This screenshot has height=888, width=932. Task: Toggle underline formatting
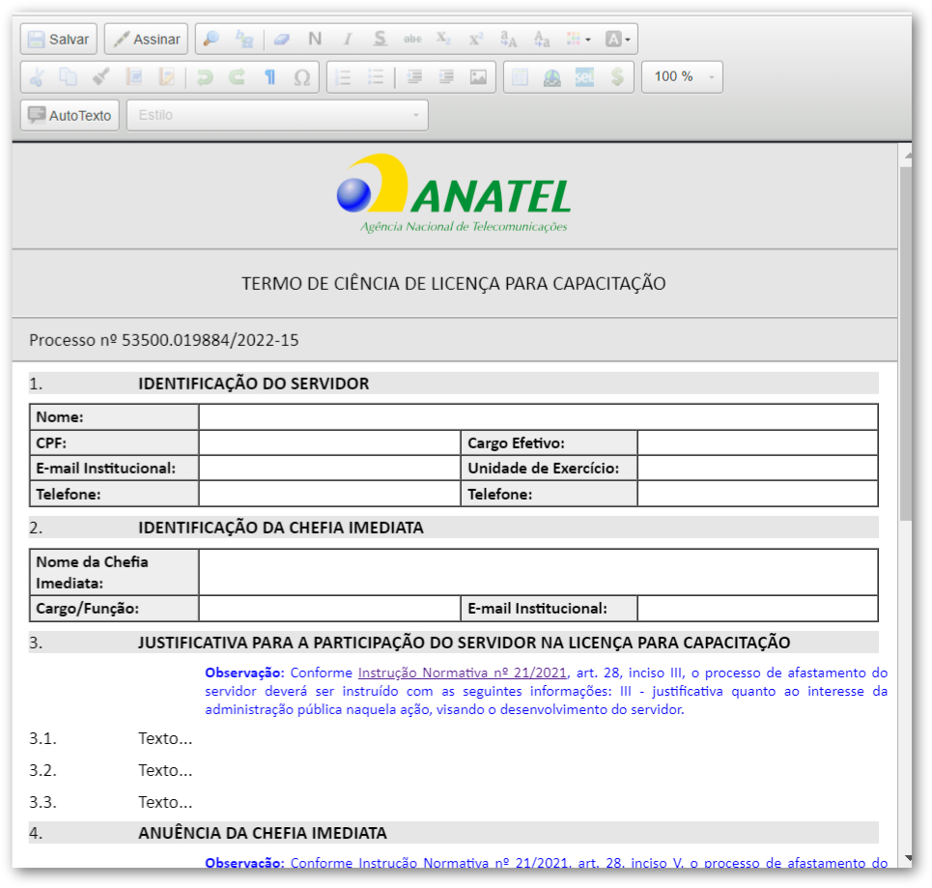coord(380,40)
